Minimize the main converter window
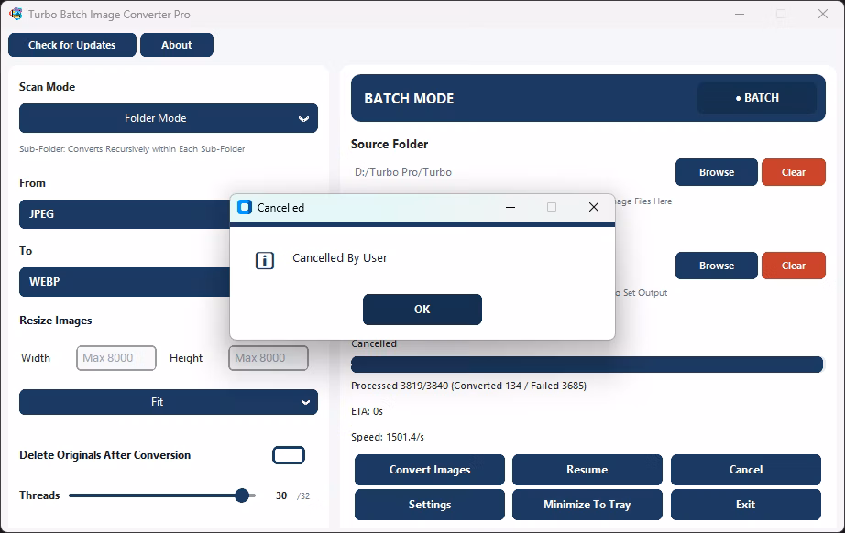Screen dimensions: 845x533 pyautogui.click(x=740, y=14)
